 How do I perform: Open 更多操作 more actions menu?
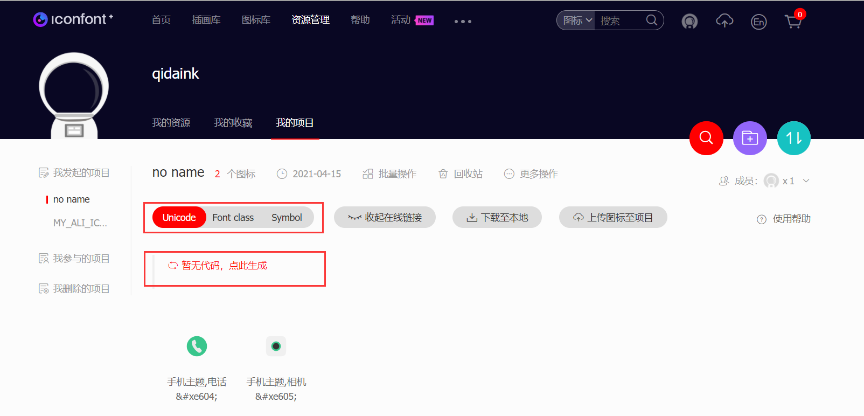[531, 174]
